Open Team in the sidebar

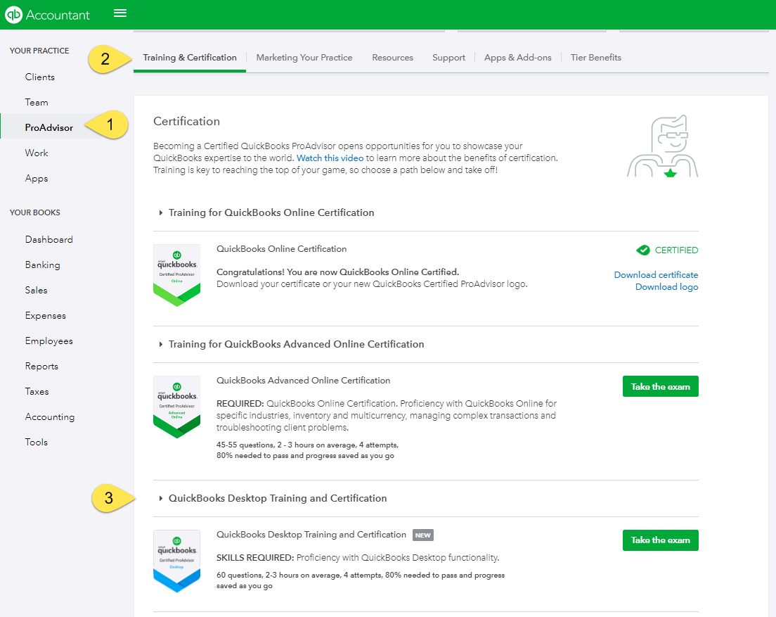[37, 102]
